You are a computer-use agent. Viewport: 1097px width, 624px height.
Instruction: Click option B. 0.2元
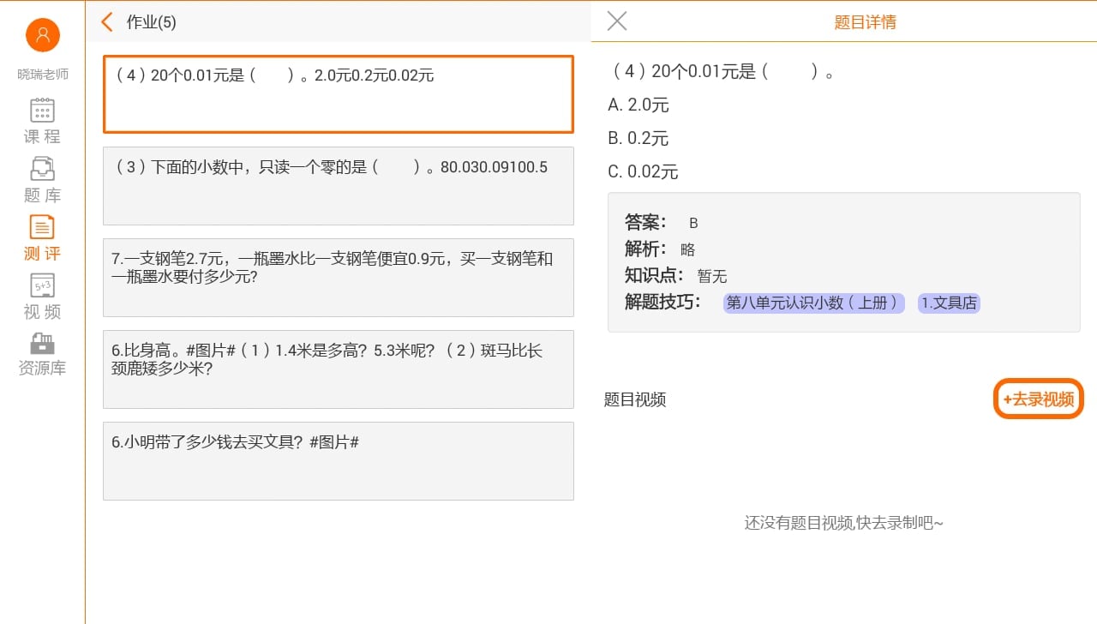pos(638,139)
